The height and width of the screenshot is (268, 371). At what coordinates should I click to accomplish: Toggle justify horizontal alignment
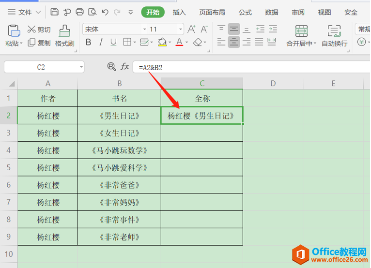click(x=259, y=42)
